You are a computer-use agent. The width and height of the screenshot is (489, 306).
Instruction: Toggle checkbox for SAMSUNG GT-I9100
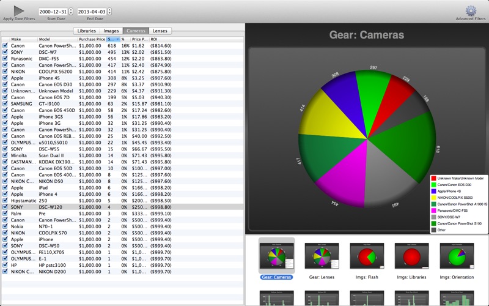pyautogui.click(x=5, y=103)
